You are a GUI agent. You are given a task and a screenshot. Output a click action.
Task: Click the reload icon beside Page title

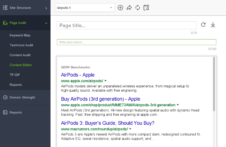tap(203, 25)
